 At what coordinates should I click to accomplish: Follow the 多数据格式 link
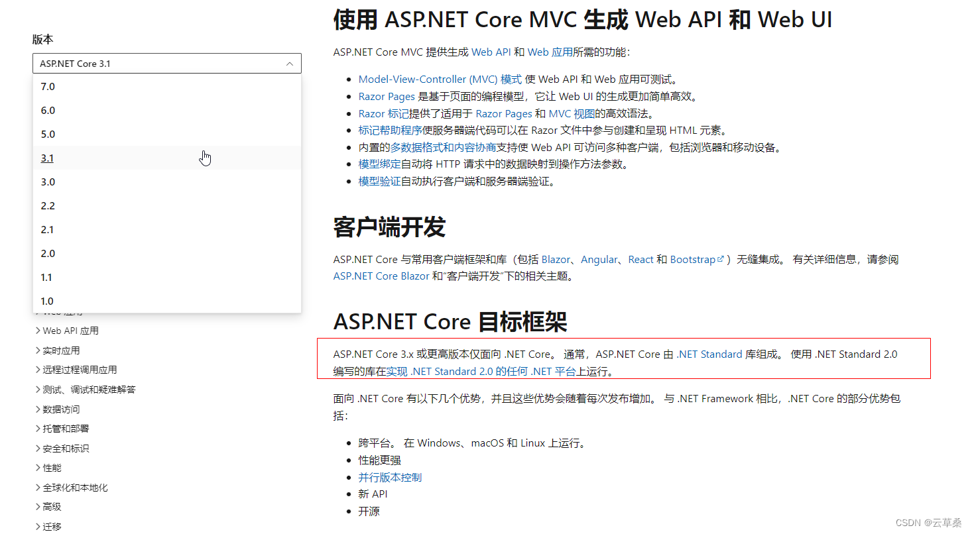416,148
